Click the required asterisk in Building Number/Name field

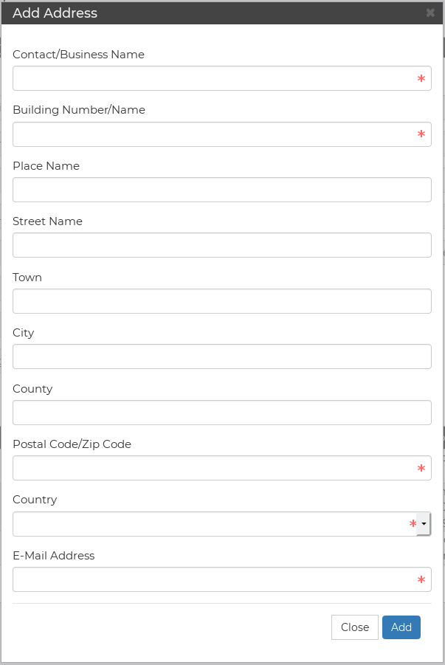pyautogui.click(x=421, y=134)
